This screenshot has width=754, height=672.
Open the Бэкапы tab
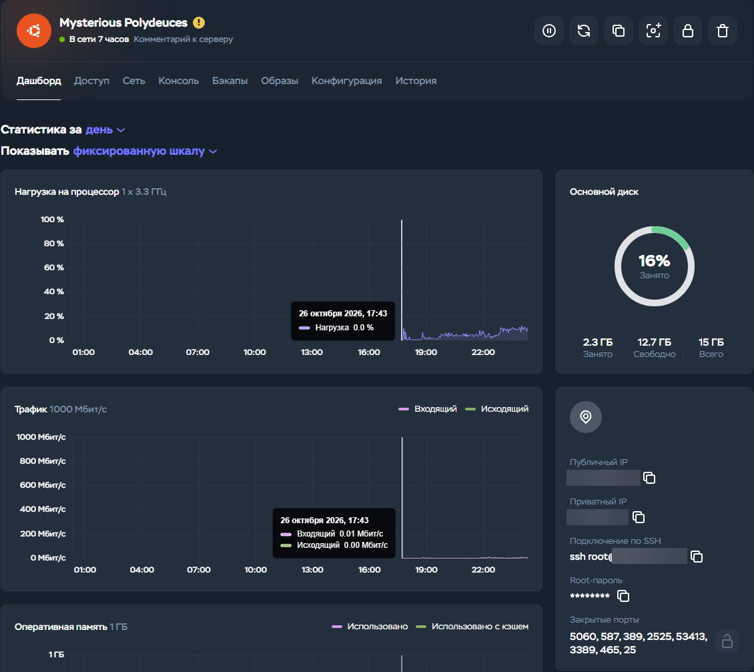click(x=230, y=81)
